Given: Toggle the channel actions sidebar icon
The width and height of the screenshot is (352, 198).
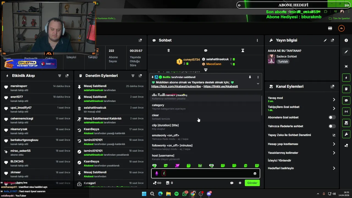Looking at the screenshot, I should 346,123.
